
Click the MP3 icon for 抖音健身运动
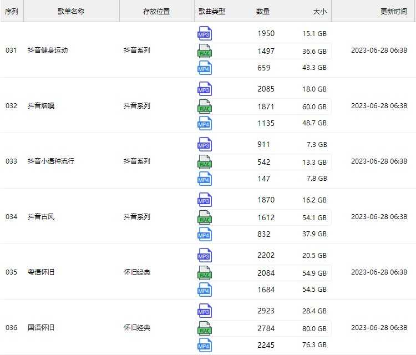[x=205, y=33]
